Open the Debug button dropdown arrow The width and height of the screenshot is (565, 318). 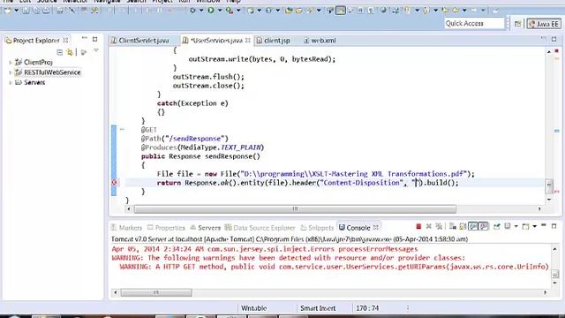(201, 11)
